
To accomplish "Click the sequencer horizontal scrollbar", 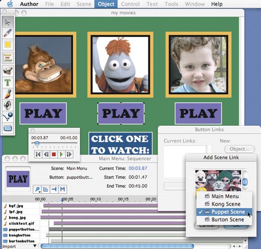I will pyautogui.click(x=117, y=246).
